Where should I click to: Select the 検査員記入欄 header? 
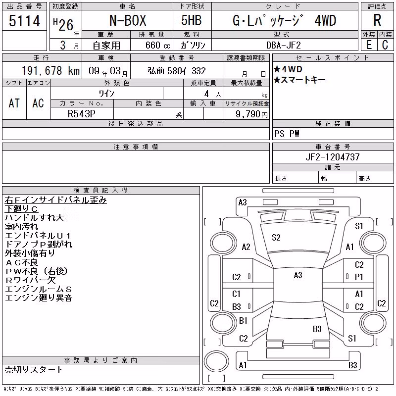coord(101,191)
